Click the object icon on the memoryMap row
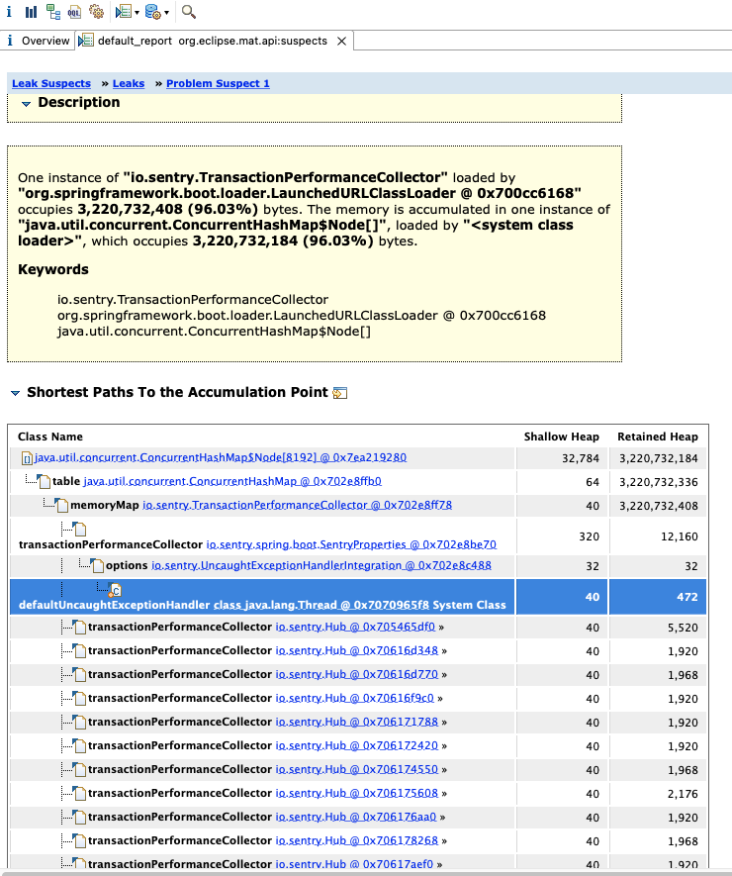This screenshot has width=732, height=876. (61, 505)
